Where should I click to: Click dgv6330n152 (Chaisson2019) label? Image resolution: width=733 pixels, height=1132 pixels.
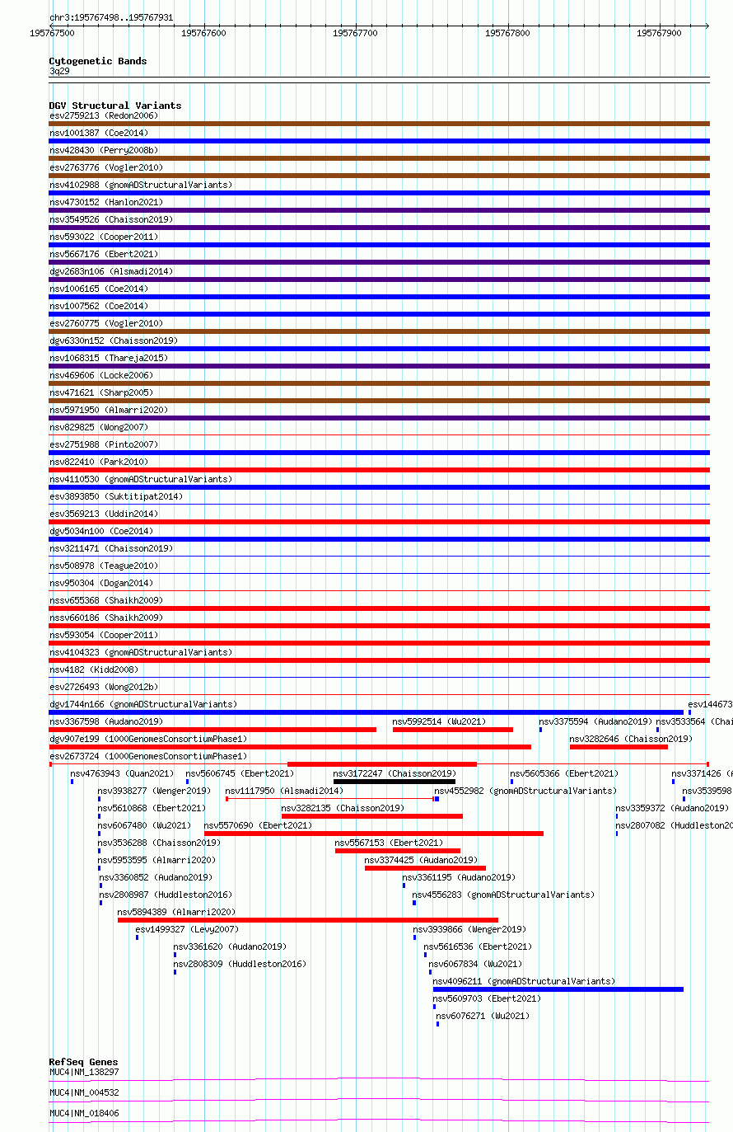tap(114, 341)
